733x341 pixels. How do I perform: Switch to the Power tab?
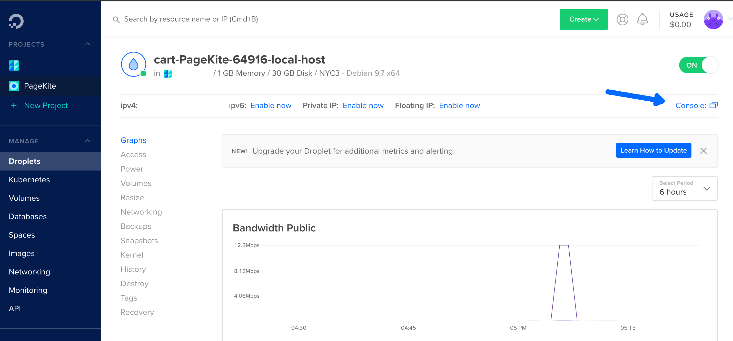[x=132, y=169]
